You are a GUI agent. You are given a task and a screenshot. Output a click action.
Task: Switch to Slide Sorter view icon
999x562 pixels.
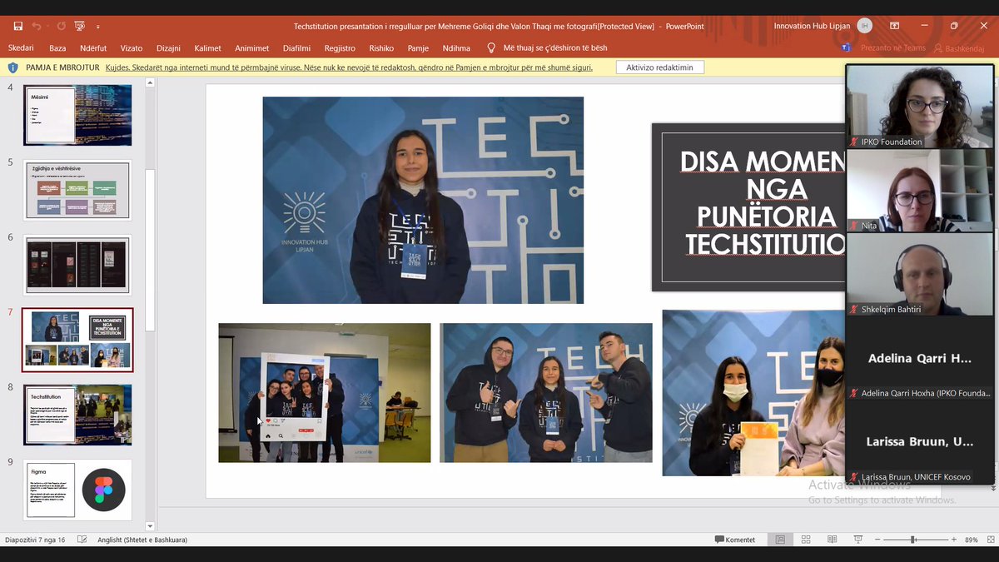click(x=805, y=540)
